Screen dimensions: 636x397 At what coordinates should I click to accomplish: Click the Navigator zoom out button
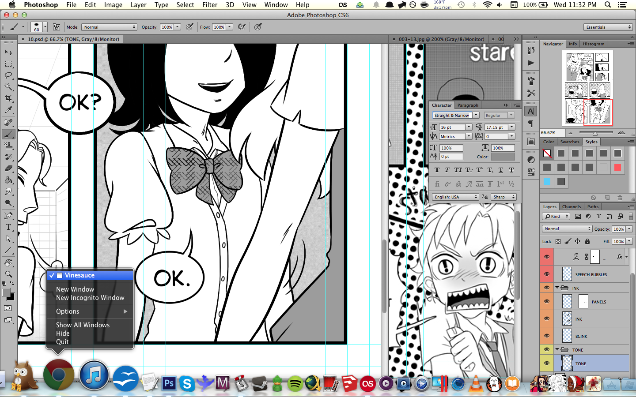[x=570, y=132]
